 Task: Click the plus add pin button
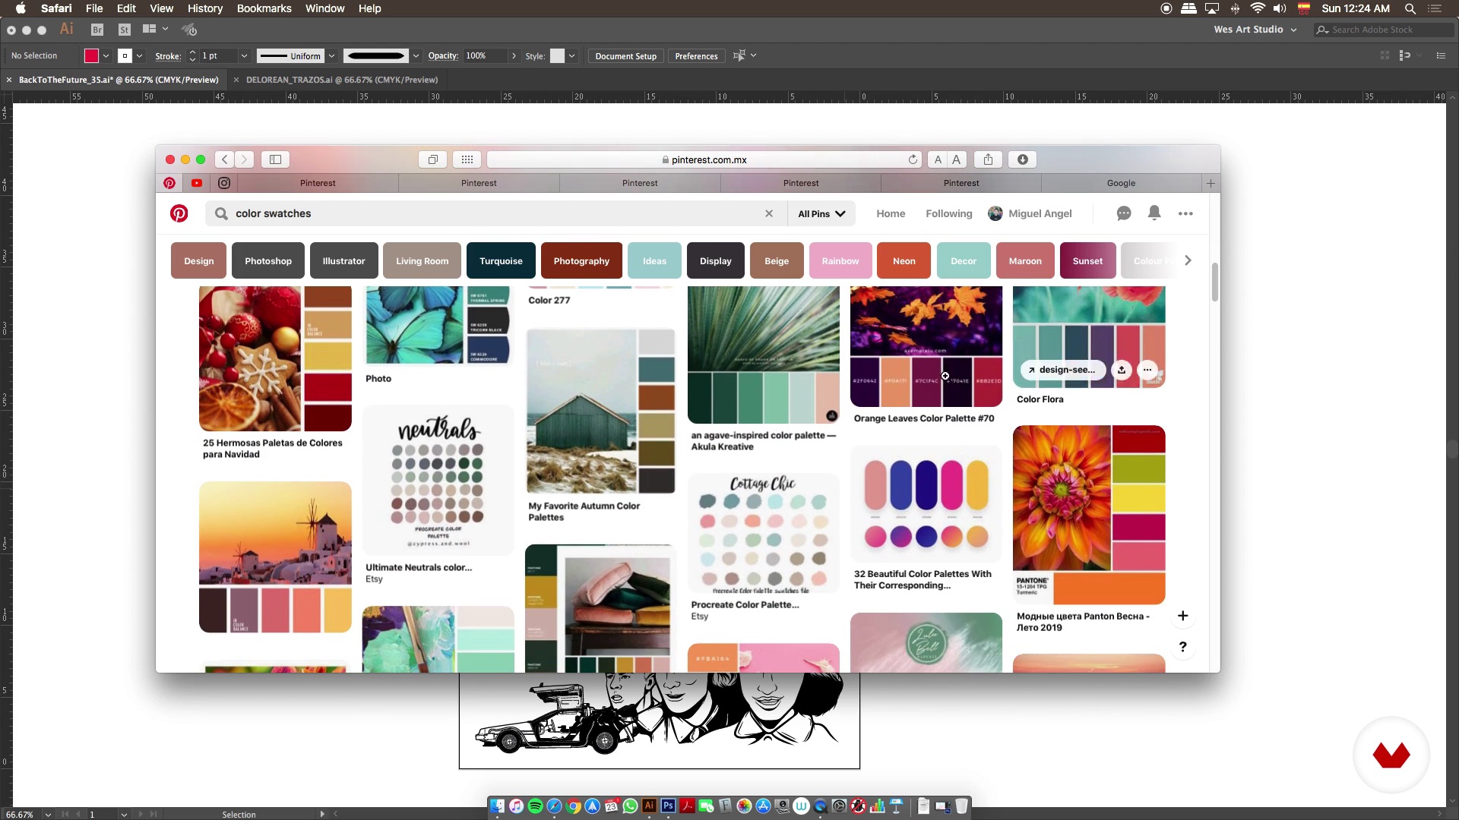pos(1182,616)
